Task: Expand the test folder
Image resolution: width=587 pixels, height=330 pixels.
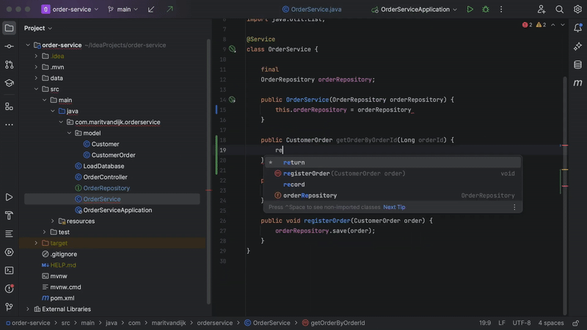Action: 44,232
